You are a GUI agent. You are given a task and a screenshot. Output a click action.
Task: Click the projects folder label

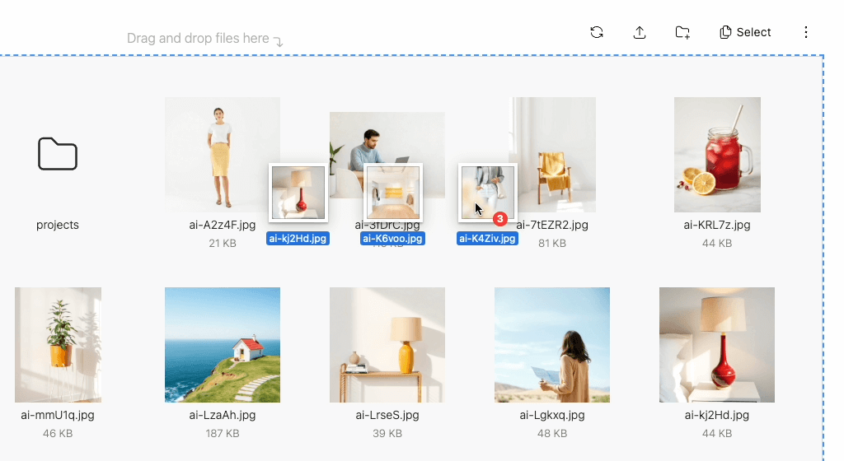(x=58, y=225)
